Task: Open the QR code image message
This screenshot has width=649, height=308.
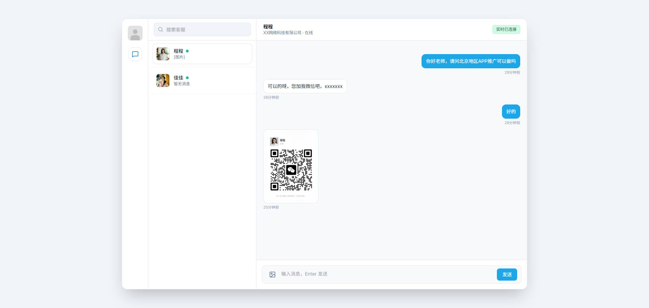Action: coord(291,166)
